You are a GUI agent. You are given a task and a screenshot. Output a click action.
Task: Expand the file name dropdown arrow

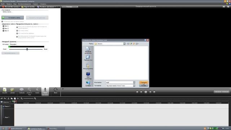pyautogui.click(x=134, y=82)
